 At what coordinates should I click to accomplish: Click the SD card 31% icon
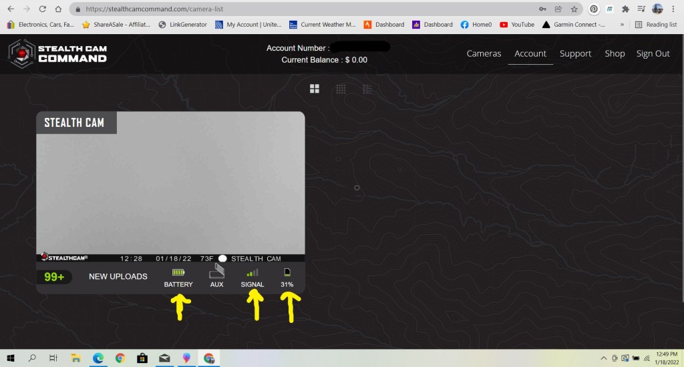[287, 272]
